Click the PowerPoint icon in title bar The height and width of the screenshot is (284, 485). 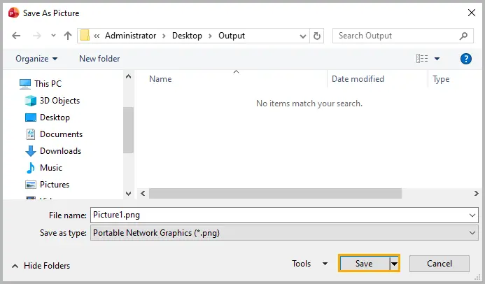tap(13, 13)
